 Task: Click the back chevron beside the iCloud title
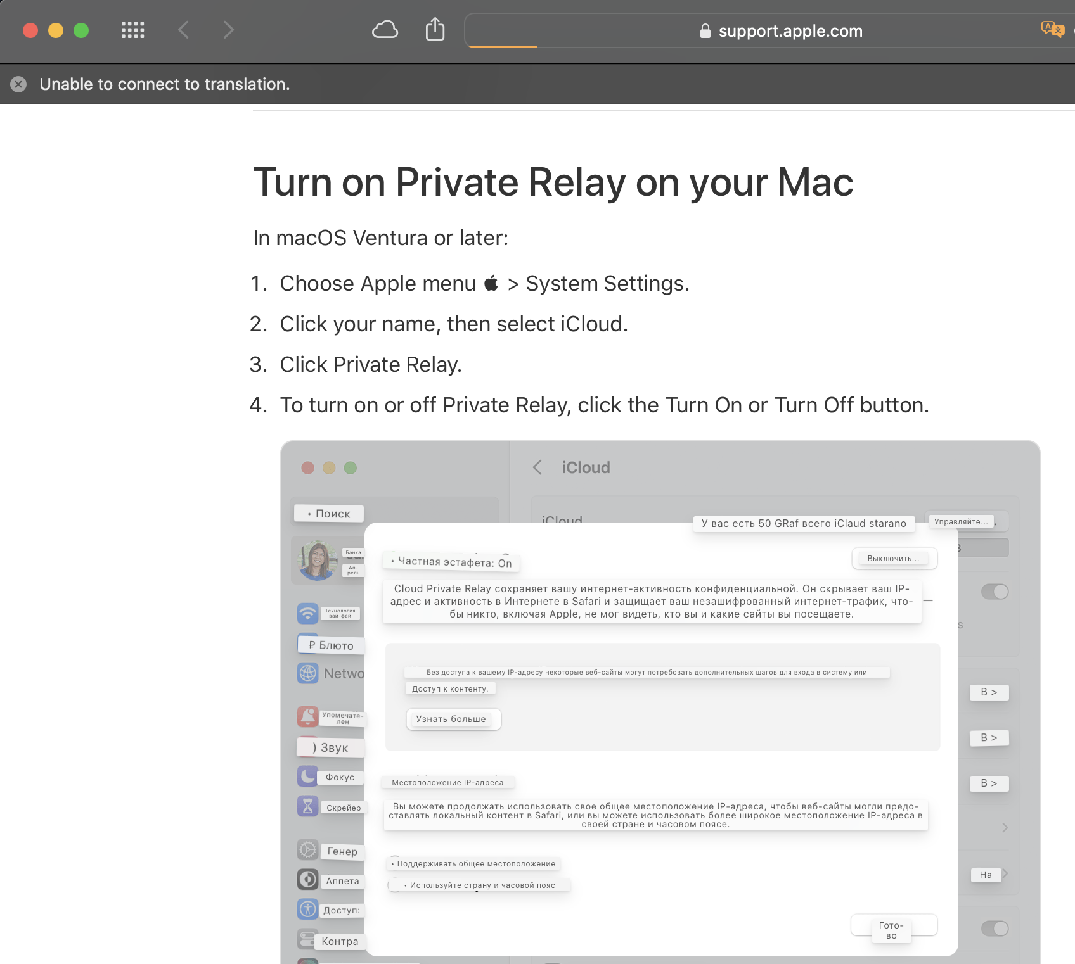[537, 467]
